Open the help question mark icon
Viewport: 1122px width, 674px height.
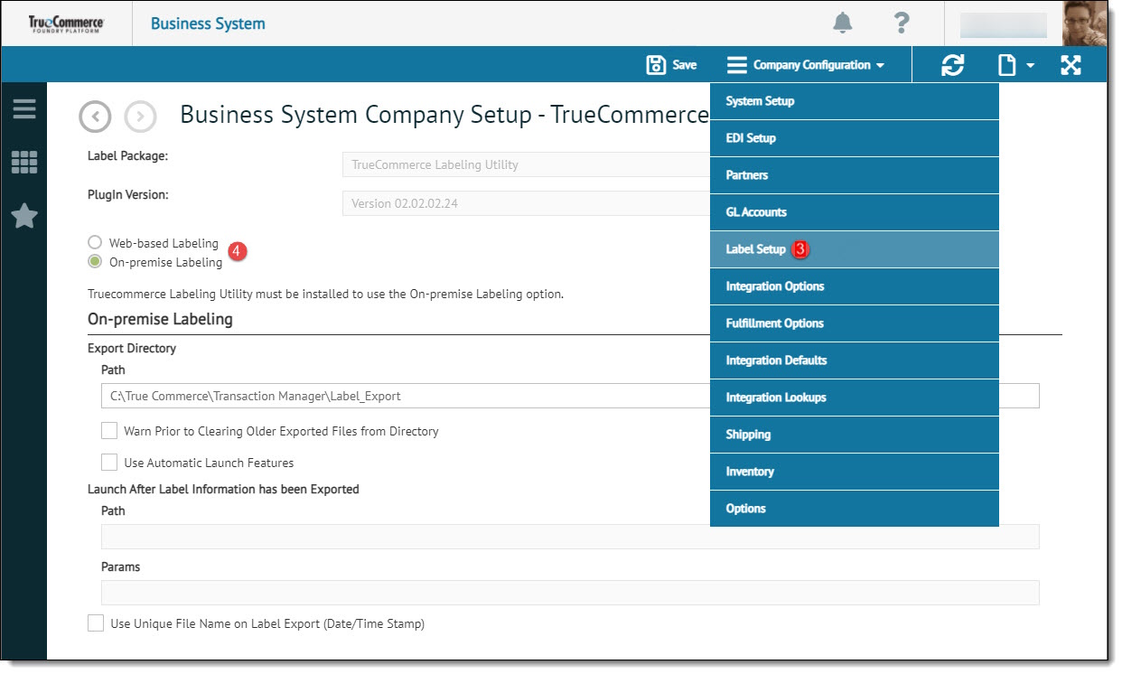click(x=901, y=23)
